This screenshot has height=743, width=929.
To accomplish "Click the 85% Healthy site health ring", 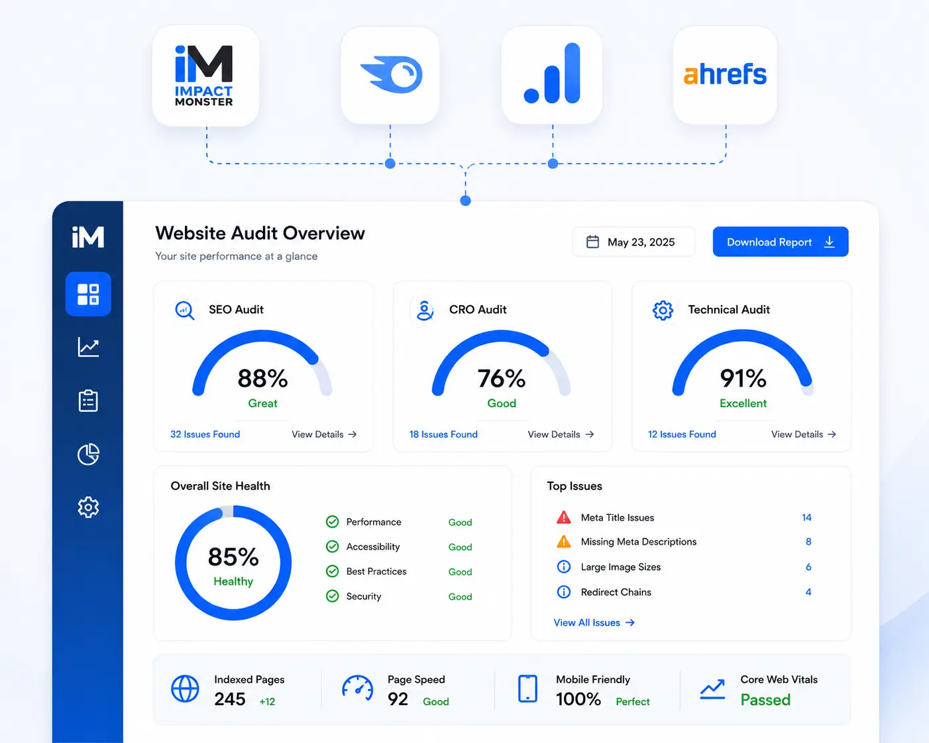I will [233, 563].
